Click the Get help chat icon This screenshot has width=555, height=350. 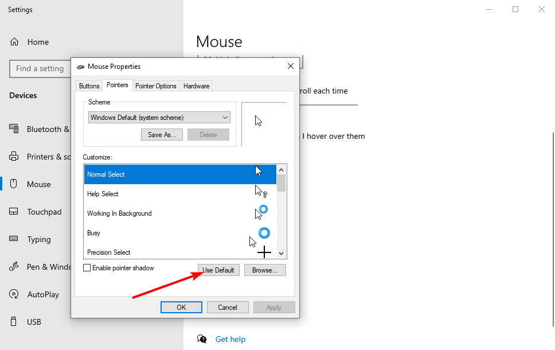pos(202,339)
